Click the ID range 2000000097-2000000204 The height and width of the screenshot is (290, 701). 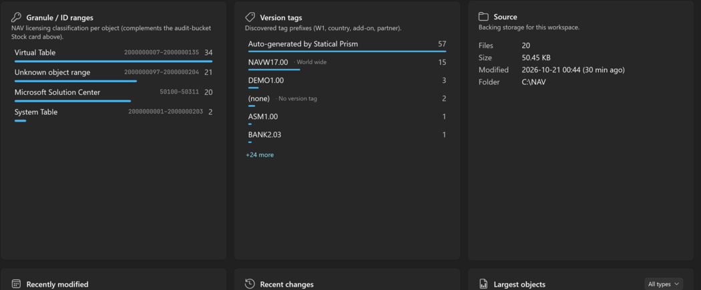click(x=162, y=72)
